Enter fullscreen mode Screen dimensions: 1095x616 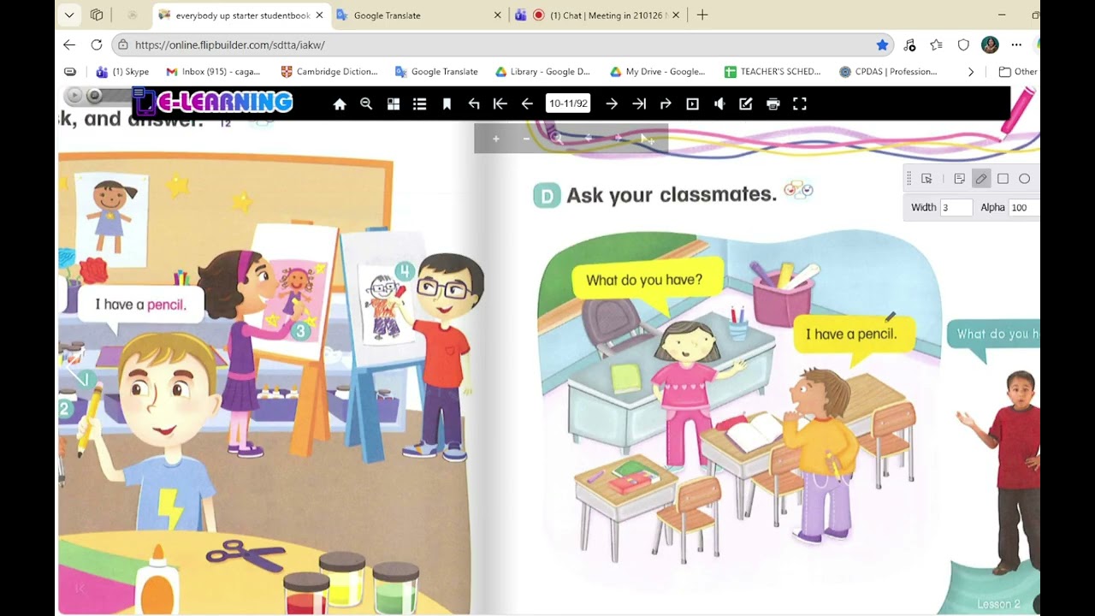[x=800, y=104]
